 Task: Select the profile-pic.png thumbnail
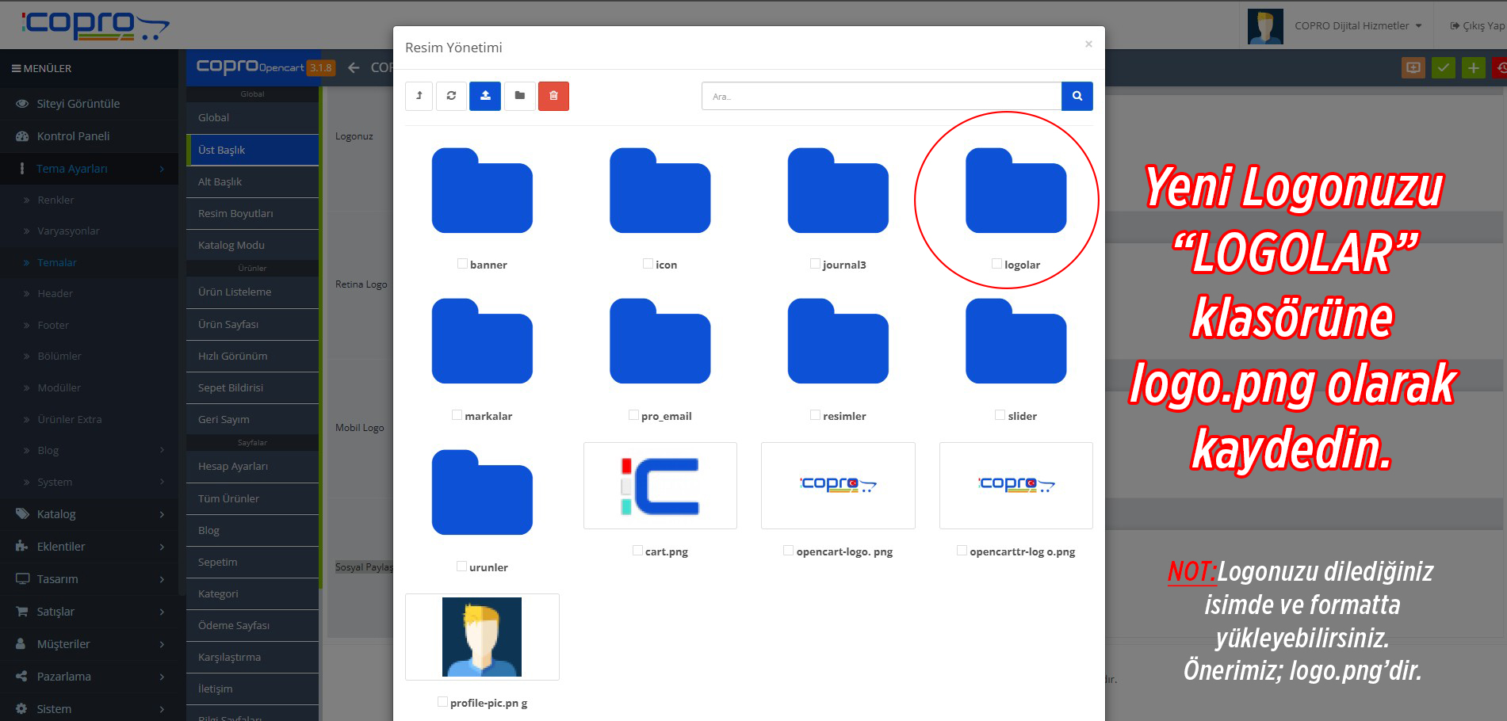click(x=482, y=637)
